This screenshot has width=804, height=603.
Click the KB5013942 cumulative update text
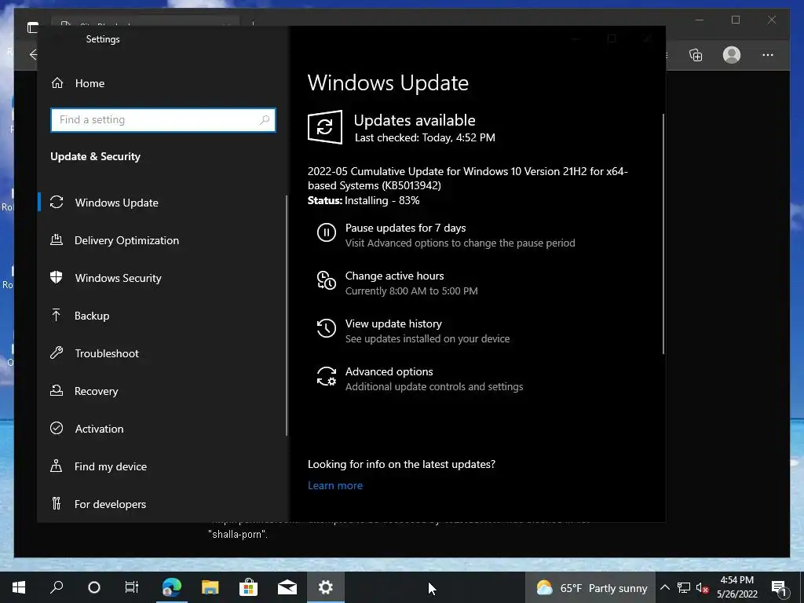(x=468, y=178)
